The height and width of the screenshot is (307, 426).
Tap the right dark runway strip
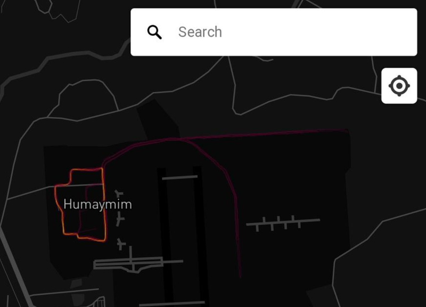click(200, 234)
